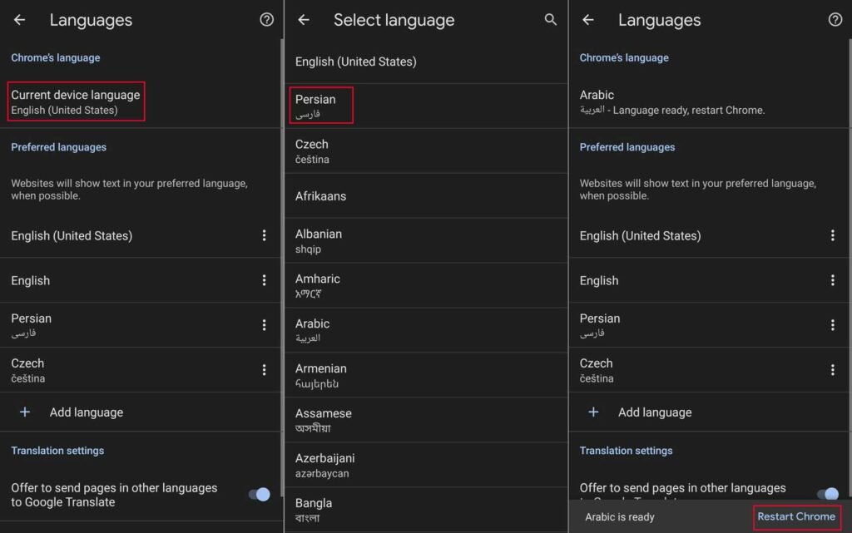Select Arabic in the language list
Screen dimensions: 852x533
coord(425,330)
